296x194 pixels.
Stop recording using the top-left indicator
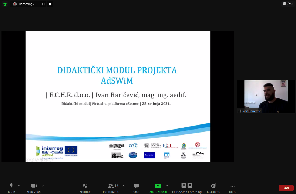tap(50, 4)
